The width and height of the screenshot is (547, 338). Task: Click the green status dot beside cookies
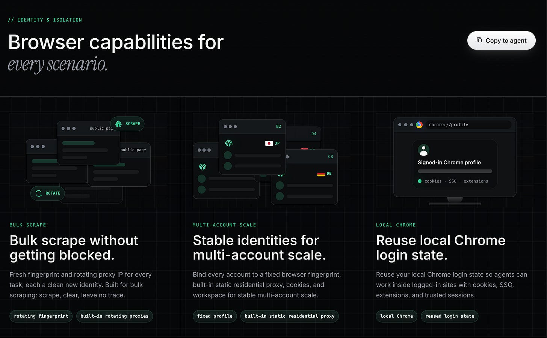click(420, 181)
